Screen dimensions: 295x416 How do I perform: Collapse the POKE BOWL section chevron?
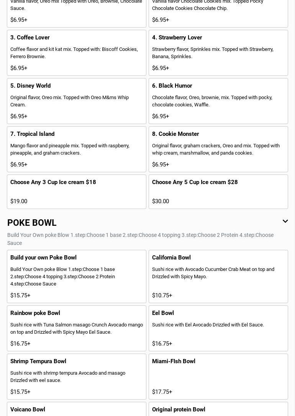pyautogui.click(x=285, y=221)
